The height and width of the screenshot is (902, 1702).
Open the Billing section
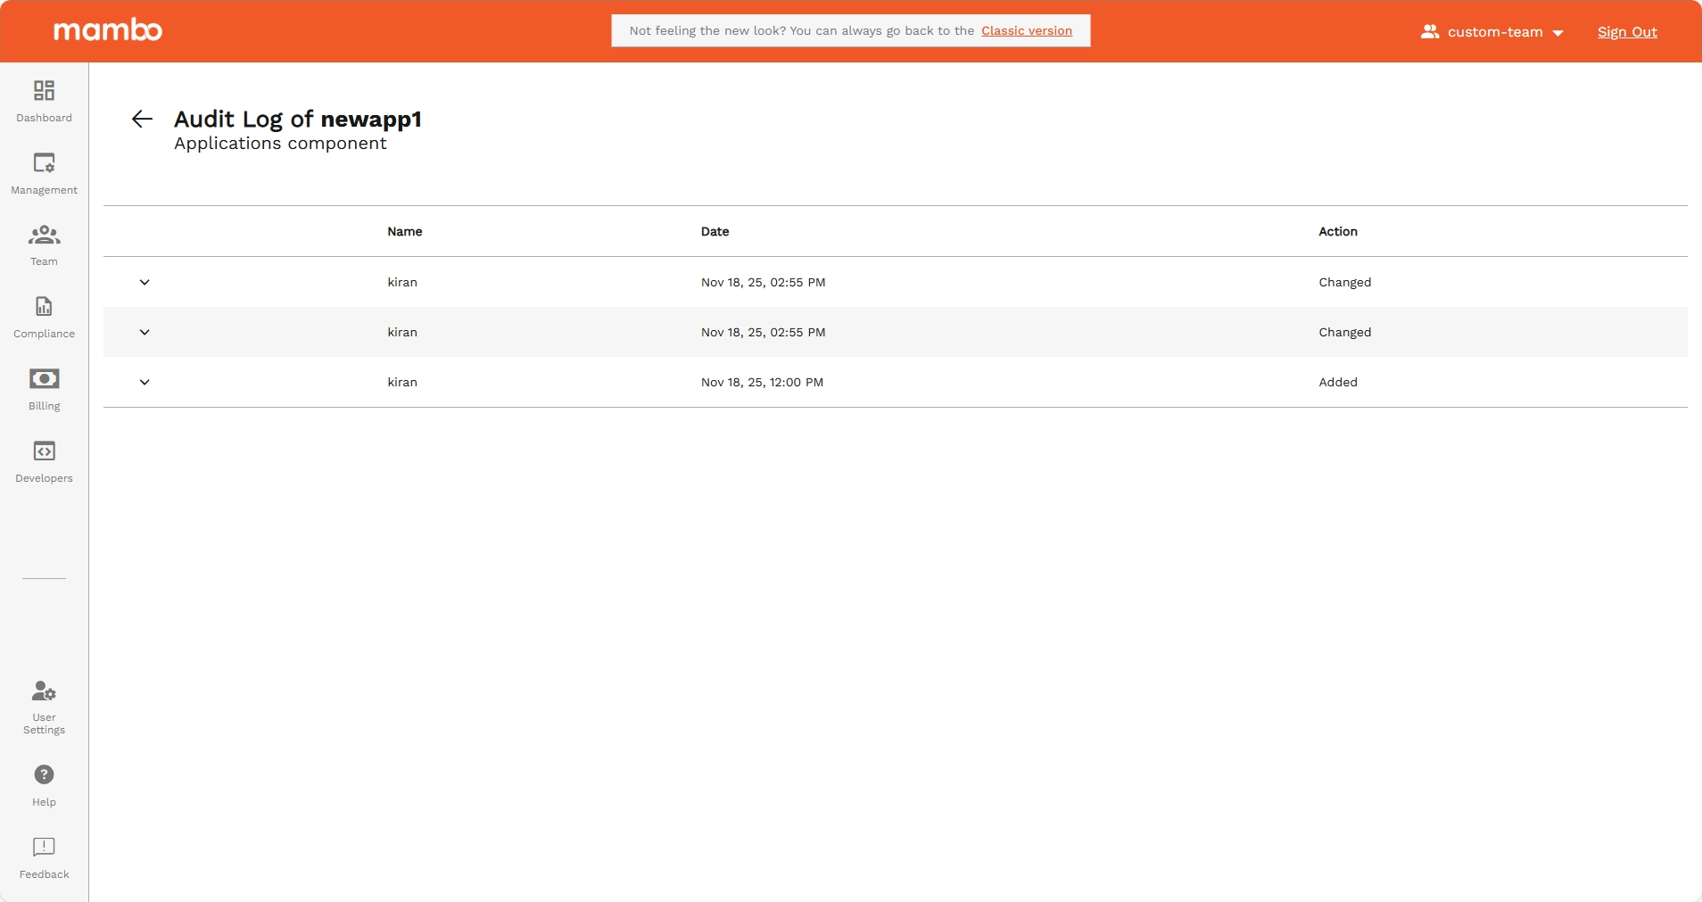point(43,388)
